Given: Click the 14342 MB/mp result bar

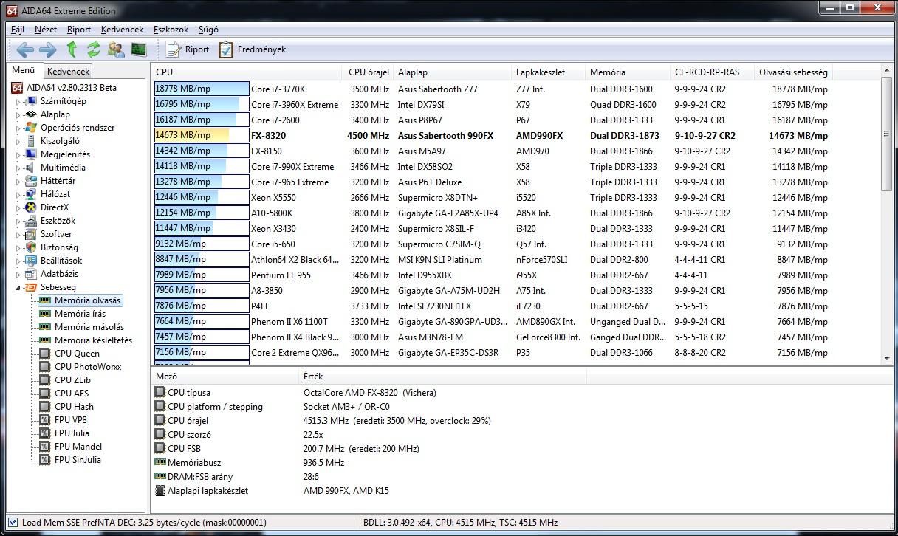Looking at the screenshot, I should [x=202, y=151].
